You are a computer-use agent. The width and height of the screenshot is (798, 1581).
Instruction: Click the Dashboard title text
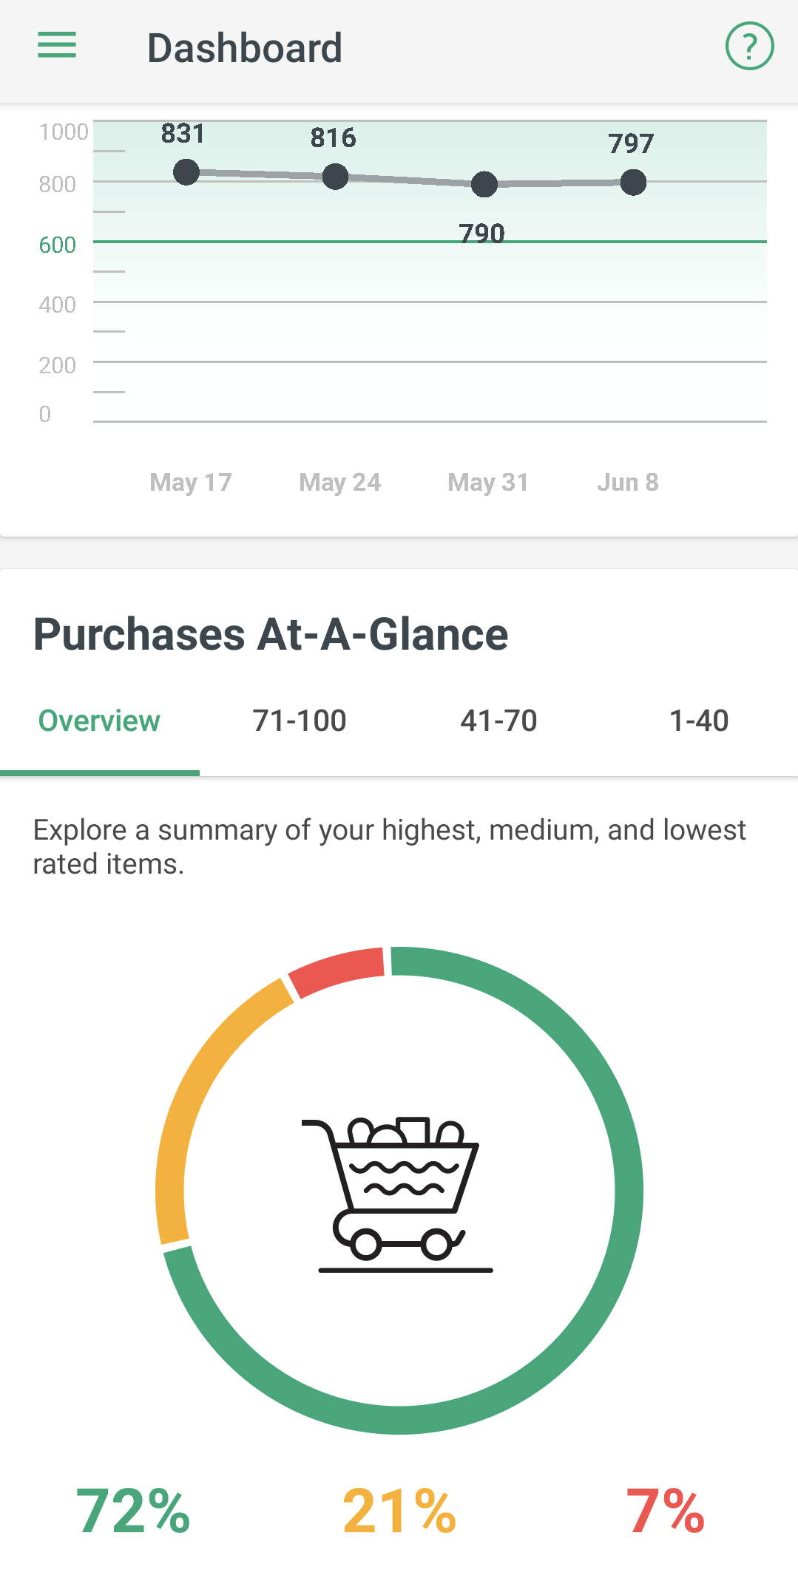tap(244, 48)
